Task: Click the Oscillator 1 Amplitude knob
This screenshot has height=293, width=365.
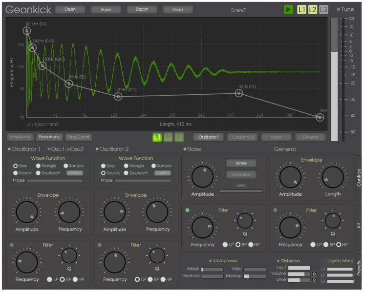Action: [x=27, y=212]
